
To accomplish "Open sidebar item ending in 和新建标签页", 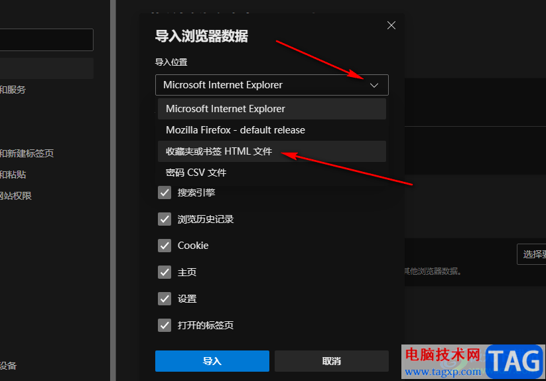I will pyautogui.click(x=27, y=153).
